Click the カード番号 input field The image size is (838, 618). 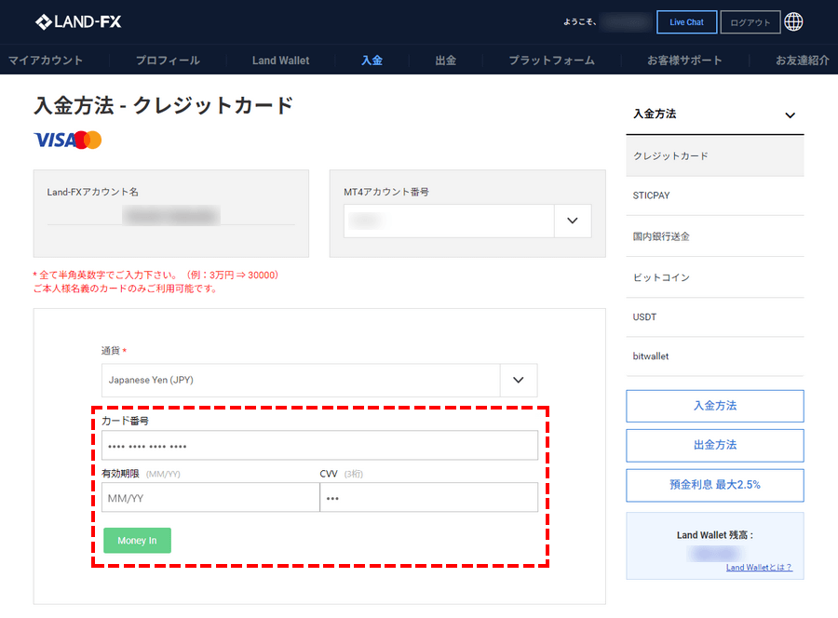click(319, 445)
